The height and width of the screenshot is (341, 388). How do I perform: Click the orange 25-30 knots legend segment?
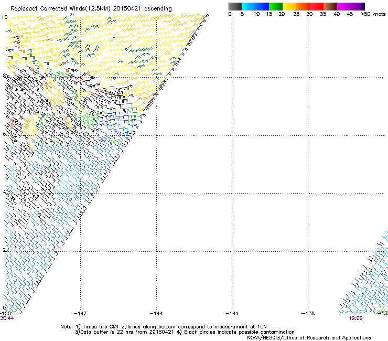tap(303, 6)
